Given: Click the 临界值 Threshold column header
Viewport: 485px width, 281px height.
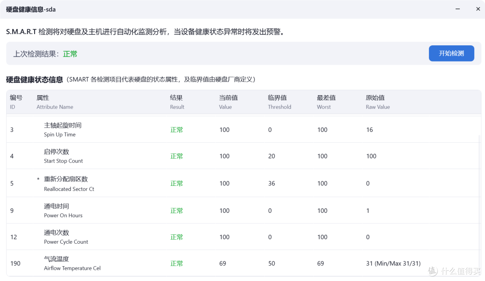Looking at the screenshot, I should 279,102.
